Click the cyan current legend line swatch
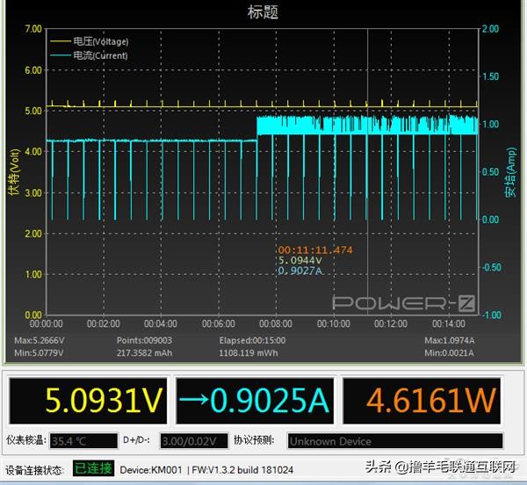This screenshot has width=527, height=485. pyautogui.click(x=61, y=55)
